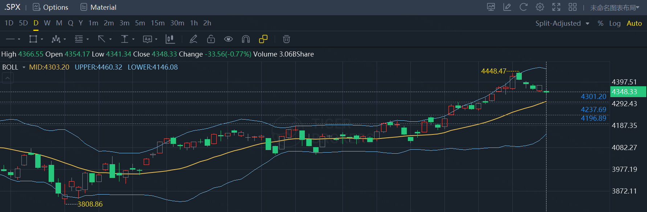Open the candlestick chart type icon
The image size is (647, 212).
pos(169,39)
